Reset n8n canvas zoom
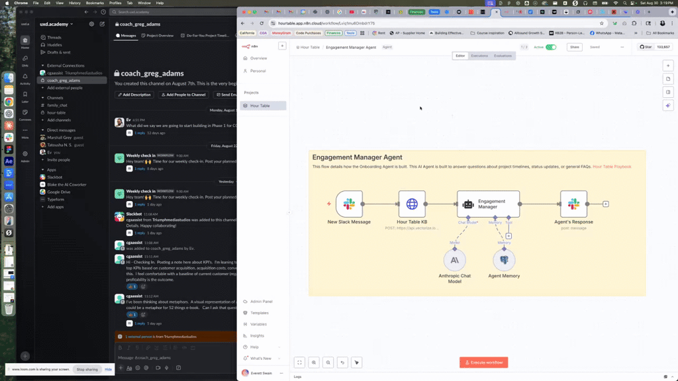Viewport: 678px width, 381px height. point(342,362)
